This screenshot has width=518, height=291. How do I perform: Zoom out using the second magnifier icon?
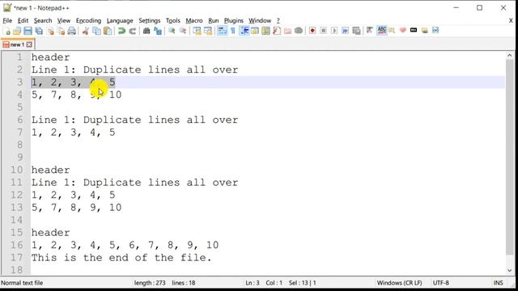pos(183,31)
